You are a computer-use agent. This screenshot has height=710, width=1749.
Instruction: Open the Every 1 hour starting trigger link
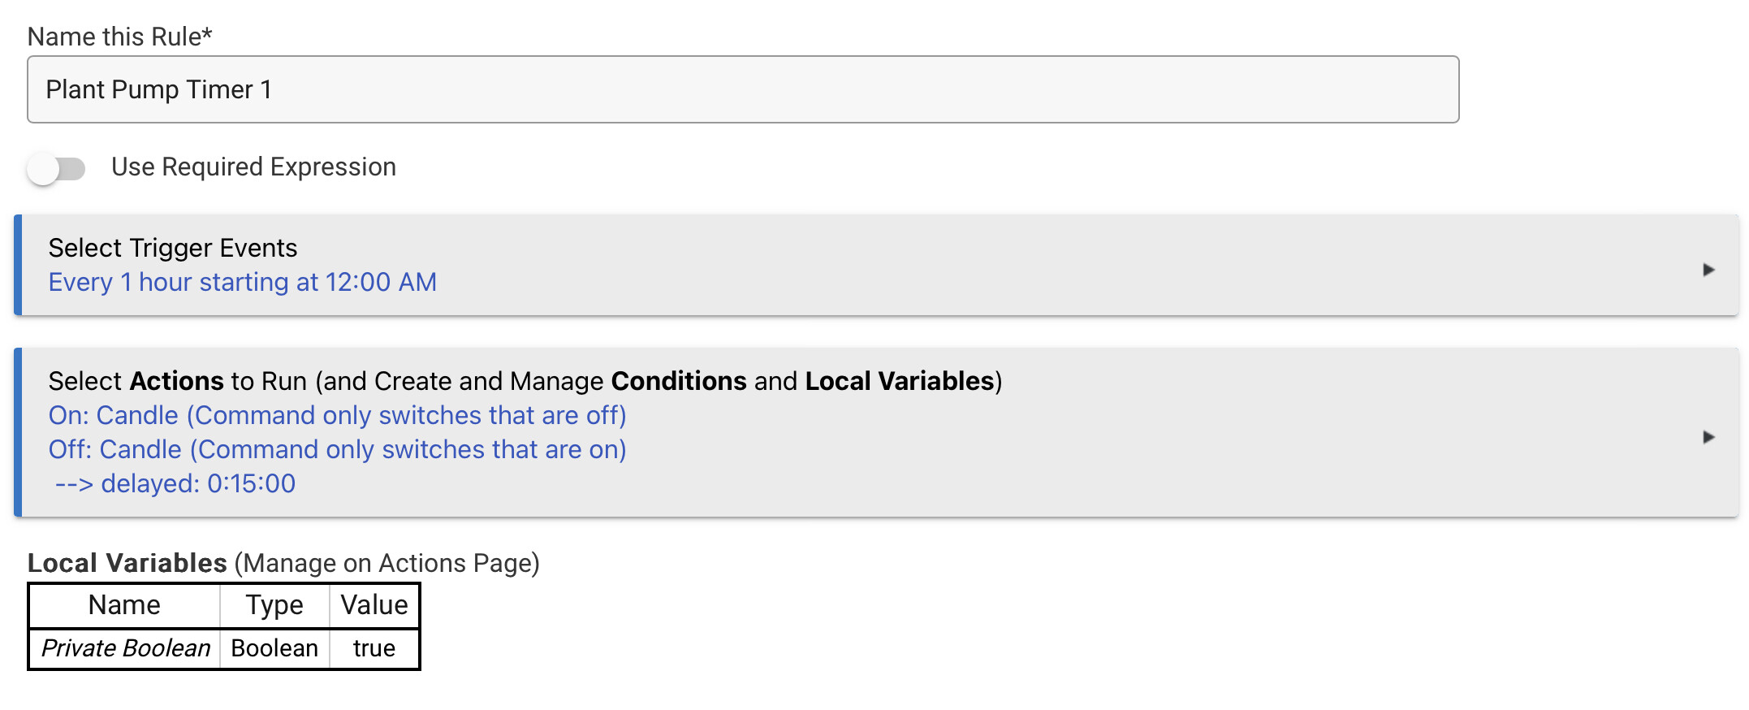point(243,282)
